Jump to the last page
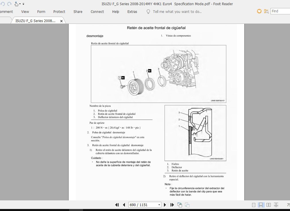The width and height of the screenshot is (290, 211). (x=172, y=205)
